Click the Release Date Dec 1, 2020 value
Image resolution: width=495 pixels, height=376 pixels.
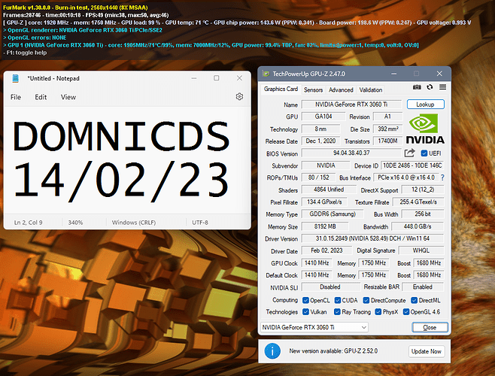coord(320,141)
